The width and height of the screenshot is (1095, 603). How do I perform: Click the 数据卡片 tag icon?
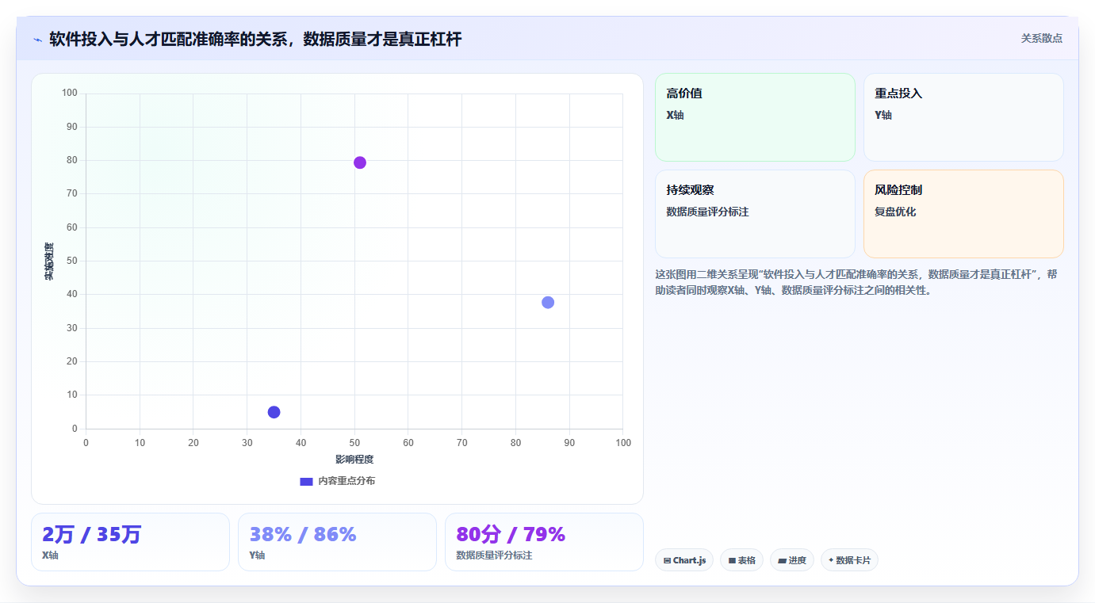[831, 560]
